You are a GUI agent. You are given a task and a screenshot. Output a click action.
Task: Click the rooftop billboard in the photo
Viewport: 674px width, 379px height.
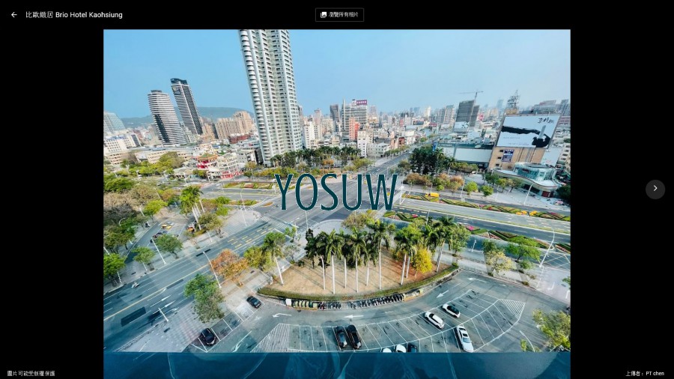coord(527,131)
